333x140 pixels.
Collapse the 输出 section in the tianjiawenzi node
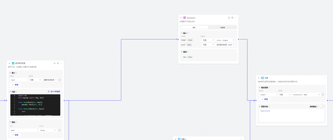click(182, 52)
